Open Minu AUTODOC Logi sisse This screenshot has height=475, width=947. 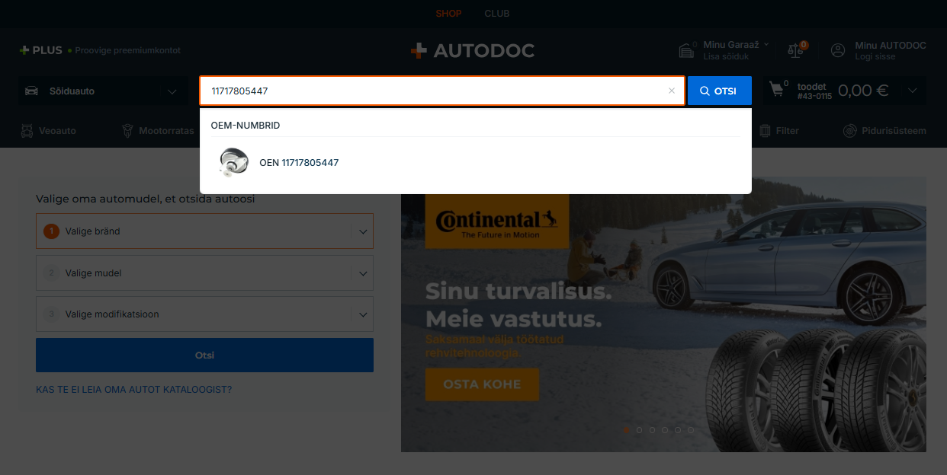[890, 50]
